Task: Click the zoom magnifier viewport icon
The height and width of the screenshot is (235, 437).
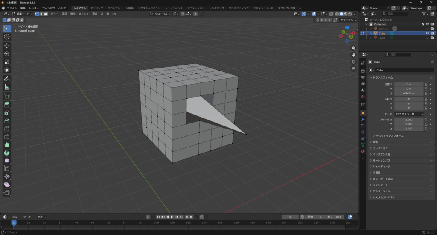Action: (353, 48)
